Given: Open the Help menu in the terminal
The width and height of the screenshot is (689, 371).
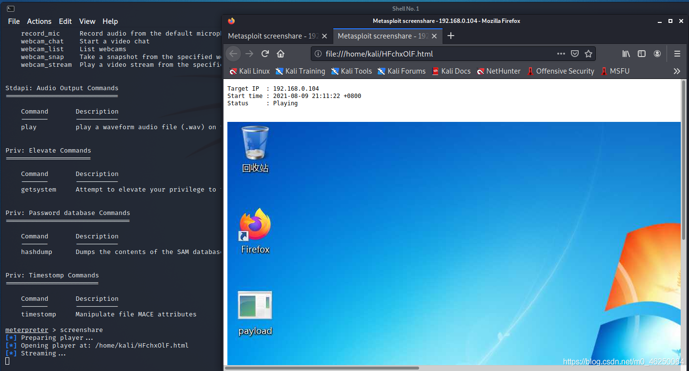Looking at the screenshot, I should tap(110, 21).
